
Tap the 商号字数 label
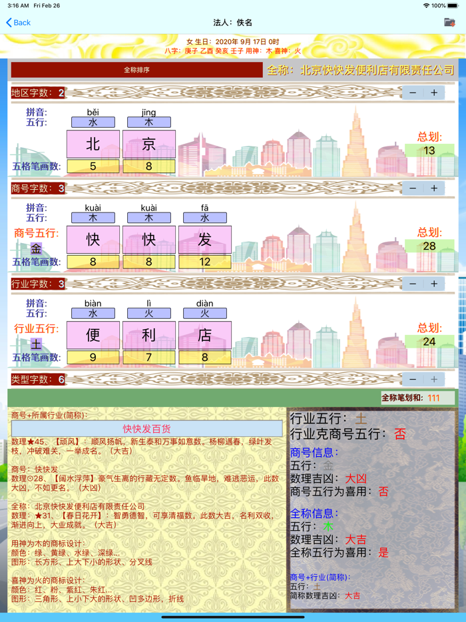[x=38, y=188]
